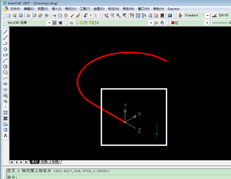231x179 pixels.
Task: Switch to the 布局2 tab
Action: click(56, 162)
